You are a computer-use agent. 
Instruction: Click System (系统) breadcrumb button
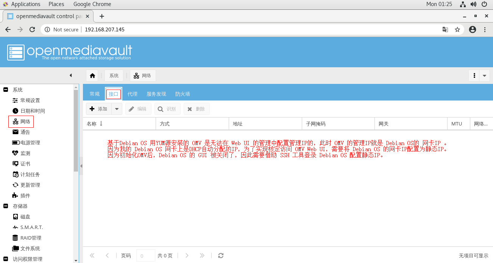point(114,76)
